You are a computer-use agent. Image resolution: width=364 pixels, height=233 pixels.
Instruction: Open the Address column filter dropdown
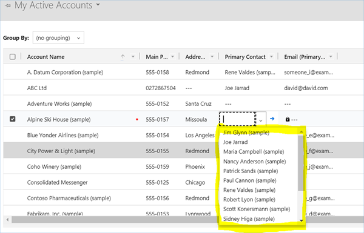coord(212,56)
